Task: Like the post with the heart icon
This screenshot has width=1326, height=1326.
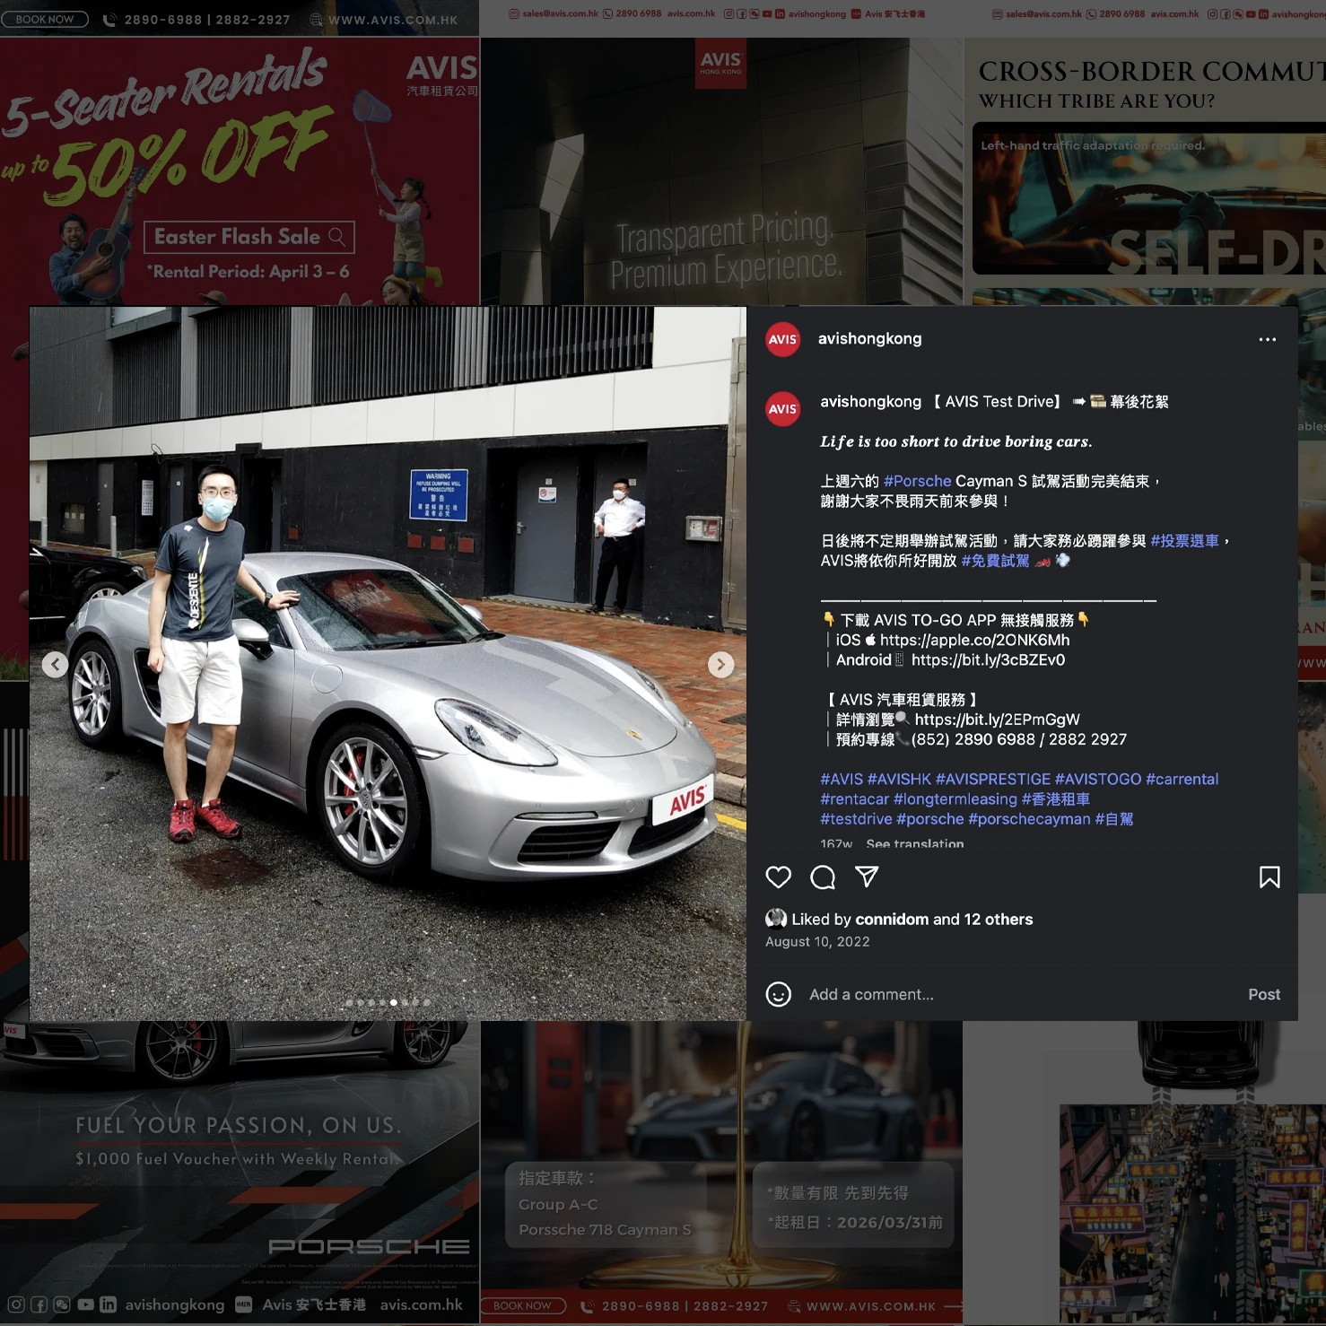Action: [x=778, y=877]
